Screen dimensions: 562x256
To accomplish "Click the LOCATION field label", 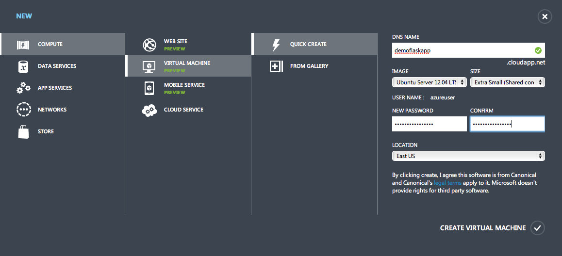I will (x=405, y=145).
